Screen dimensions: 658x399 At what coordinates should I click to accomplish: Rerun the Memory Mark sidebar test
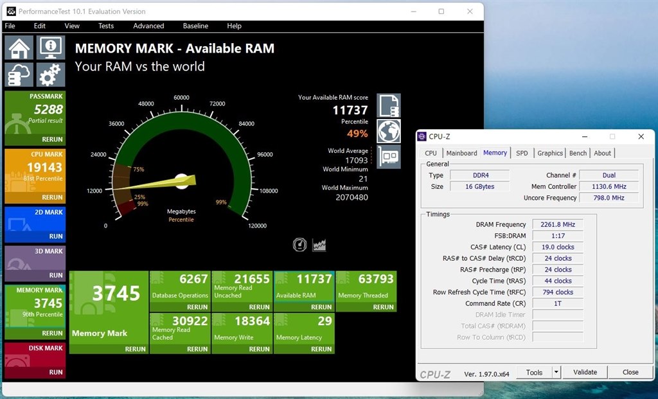click(52, 333)
